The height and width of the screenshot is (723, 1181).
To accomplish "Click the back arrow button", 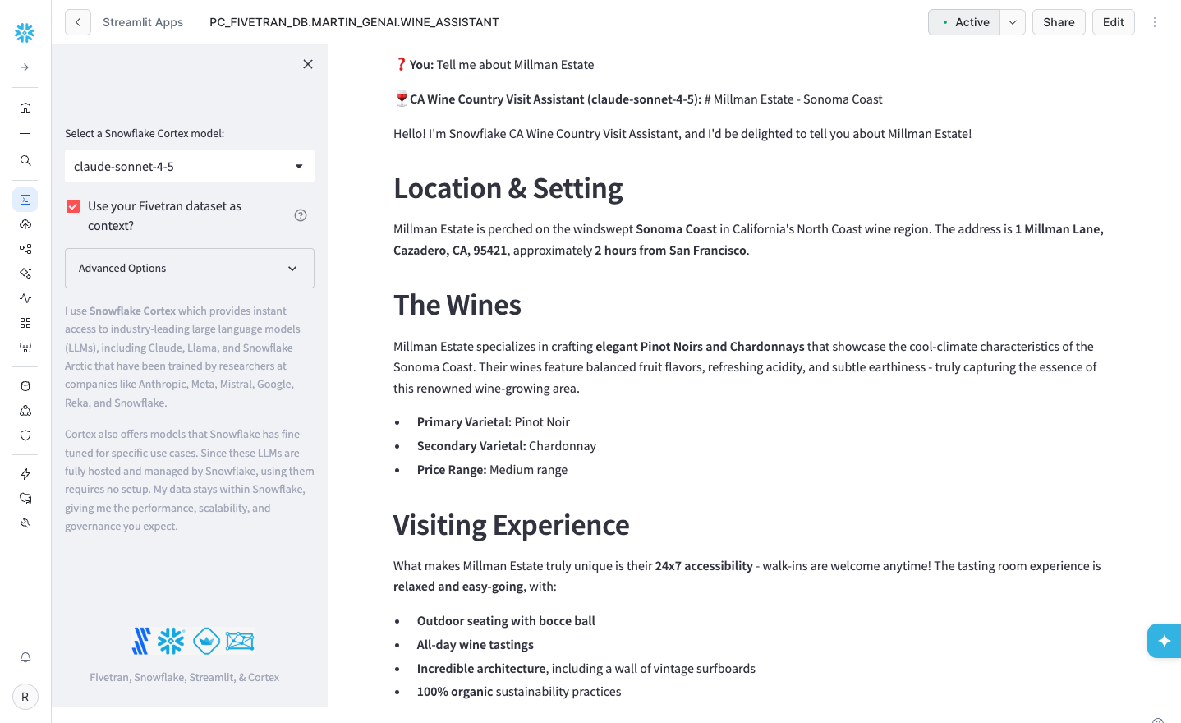I will [x=78, y=22].
